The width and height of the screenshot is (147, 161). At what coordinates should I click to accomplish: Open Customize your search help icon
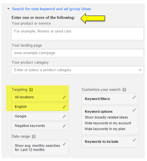point(124,90)
